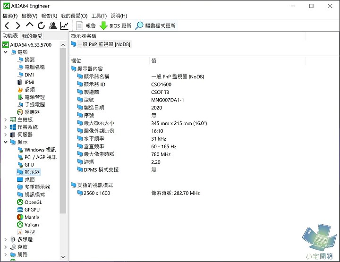Image resolution: width=340 pixels, height=262 pixels.
Task: Select the 2560 x 1600 video mode row
Action: point(138,193)
